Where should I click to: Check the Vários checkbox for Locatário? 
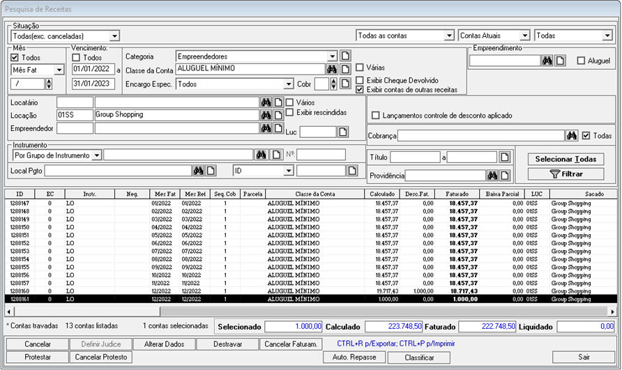[x=289, y=102]
